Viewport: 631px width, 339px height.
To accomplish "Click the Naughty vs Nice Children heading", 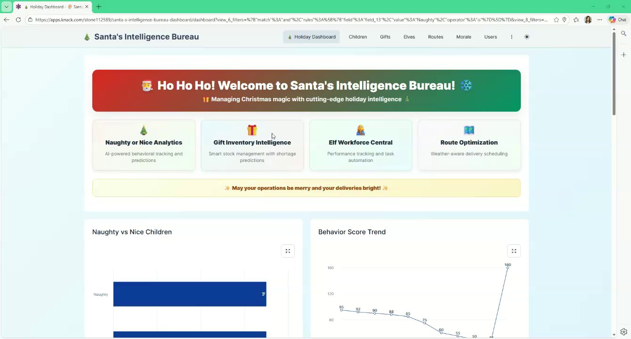I will (x=132, y=232).
